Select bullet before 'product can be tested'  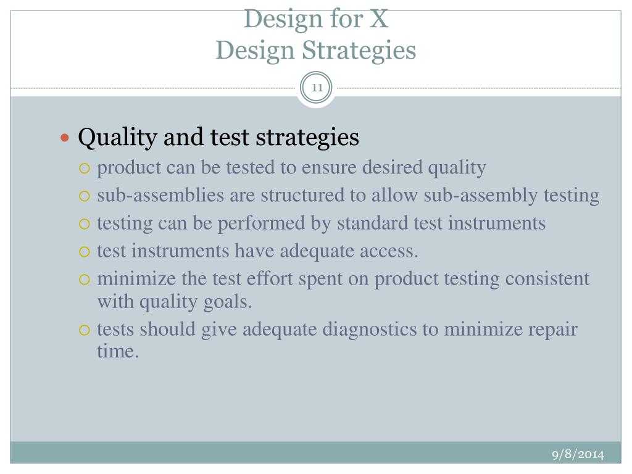click(84, 168)
